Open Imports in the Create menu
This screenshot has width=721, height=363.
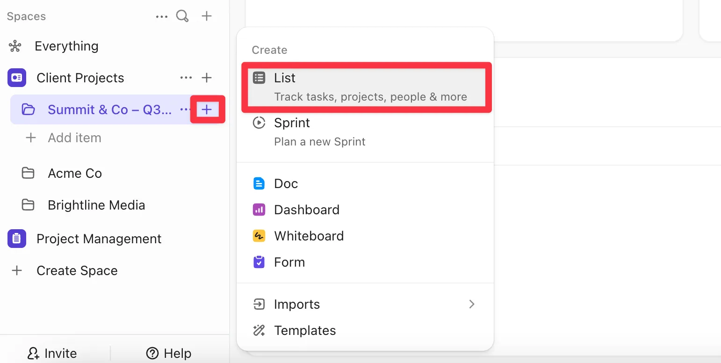click(x=365, y=304)
